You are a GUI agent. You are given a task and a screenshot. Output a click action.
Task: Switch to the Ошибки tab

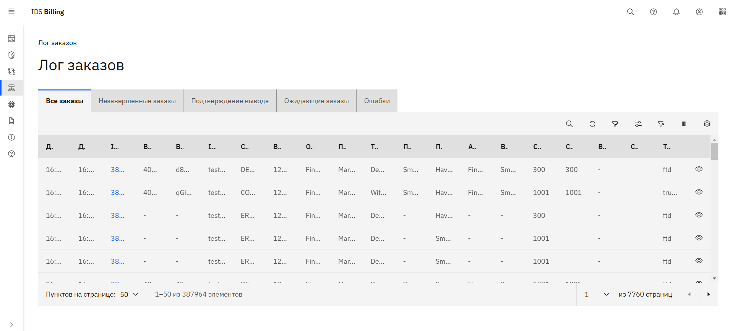tap(376, 101)
